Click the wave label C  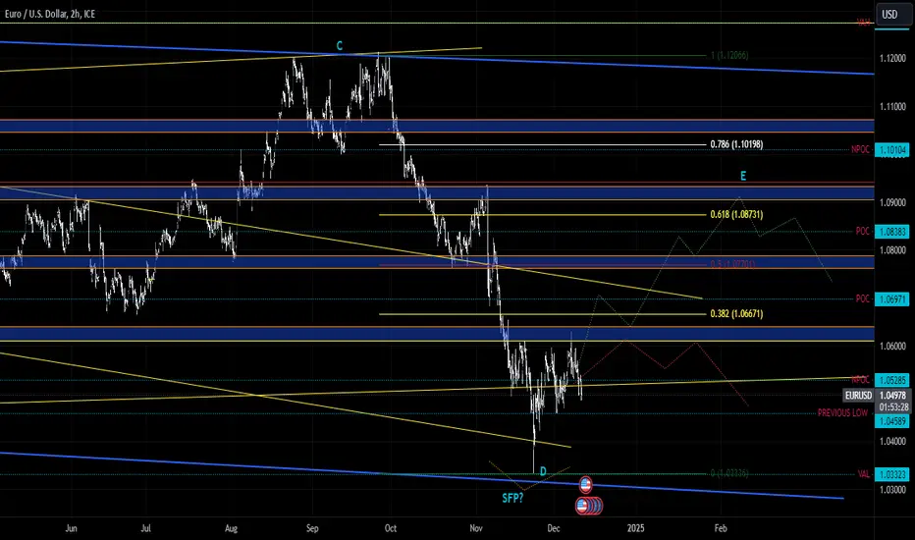tap(339, 45)
